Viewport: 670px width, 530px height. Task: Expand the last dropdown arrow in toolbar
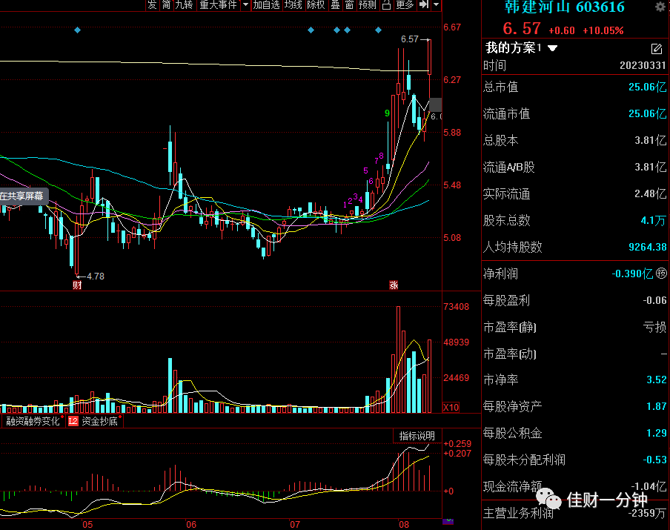pyautogui.click(x=437, y=4)
